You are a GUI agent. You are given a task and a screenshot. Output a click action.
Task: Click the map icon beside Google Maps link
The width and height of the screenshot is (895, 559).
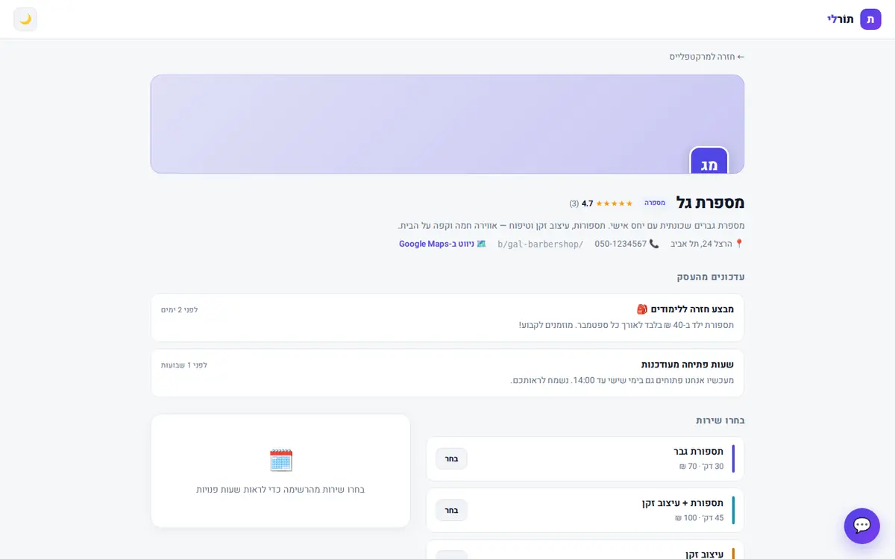(481, 244)
